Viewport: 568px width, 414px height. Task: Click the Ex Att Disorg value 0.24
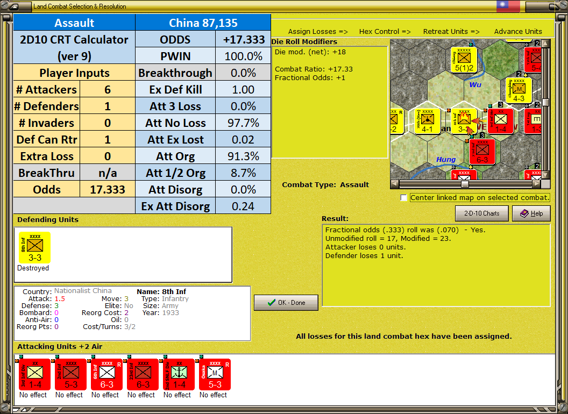click(243, 206)
